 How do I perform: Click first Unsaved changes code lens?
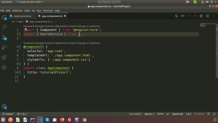[x=62, y=26]
